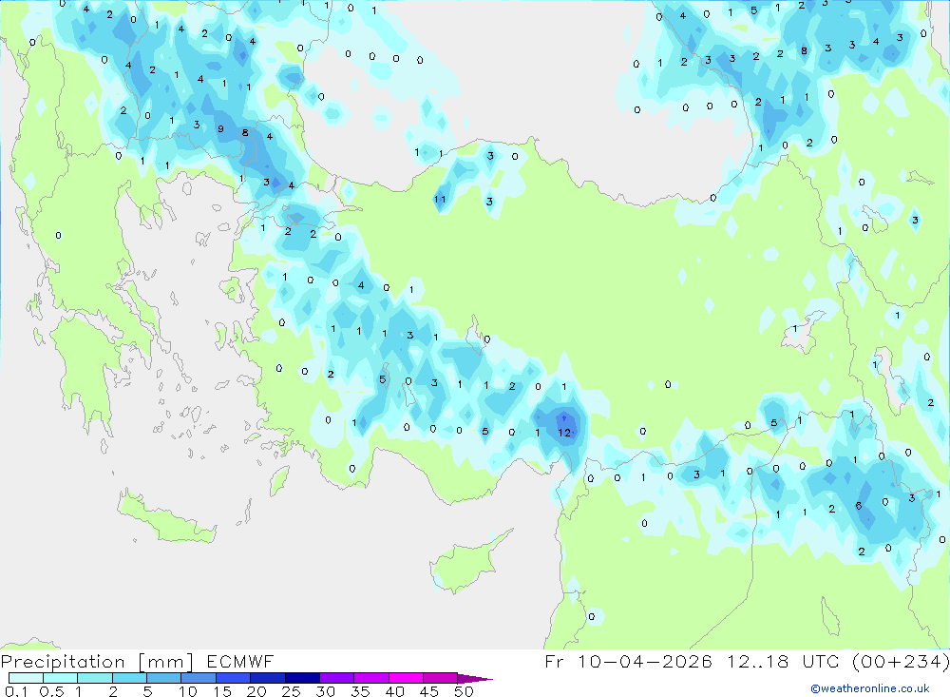The height and width of the screenshot is (697, 950).
Task: Click the '(00+234)' forecast offset text
Action: click(901, 661)
